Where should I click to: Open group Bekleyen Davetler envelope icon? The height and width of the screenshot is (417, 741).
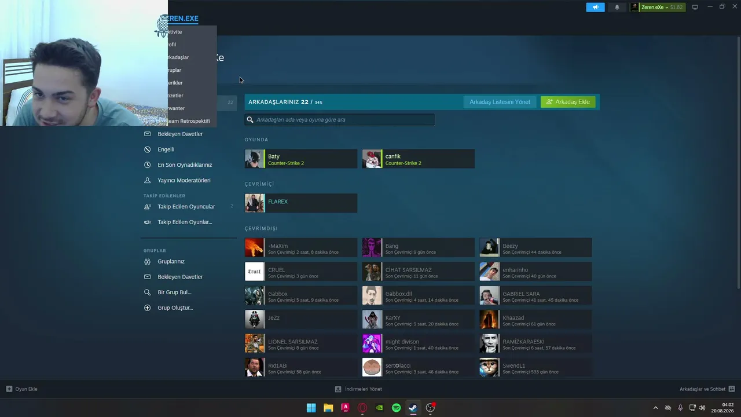[147, 277]
